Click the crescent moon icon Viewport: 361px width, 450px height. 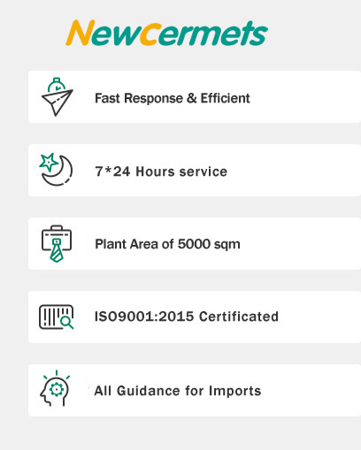[x=58, y=171]
